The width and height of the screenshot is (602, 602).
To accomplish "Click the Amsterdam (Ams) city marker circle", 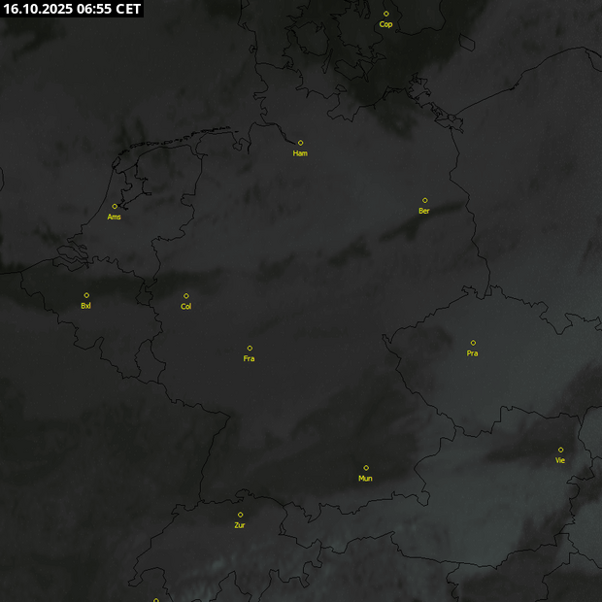I will [x=115, y=206].
